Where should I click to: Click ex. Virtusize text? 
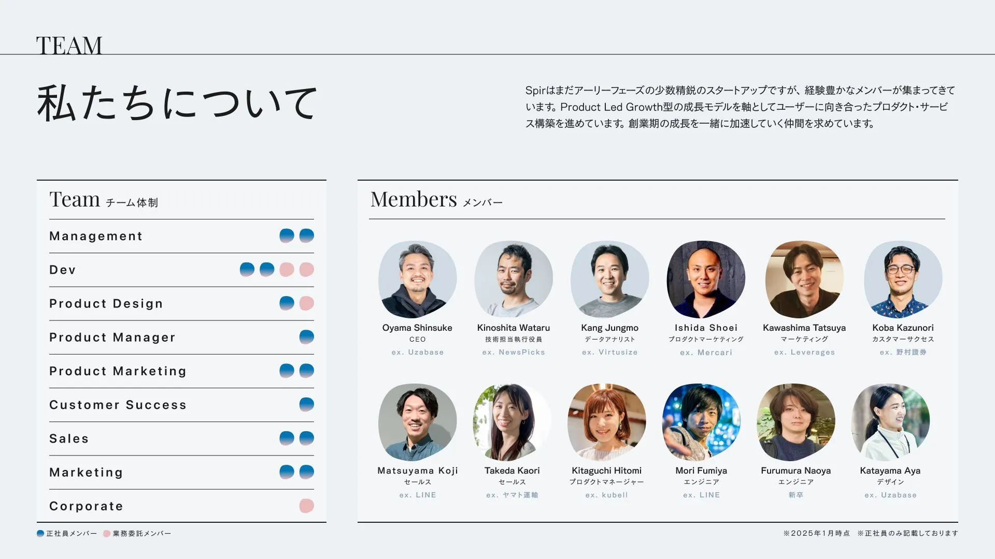(x=610, y=352)
